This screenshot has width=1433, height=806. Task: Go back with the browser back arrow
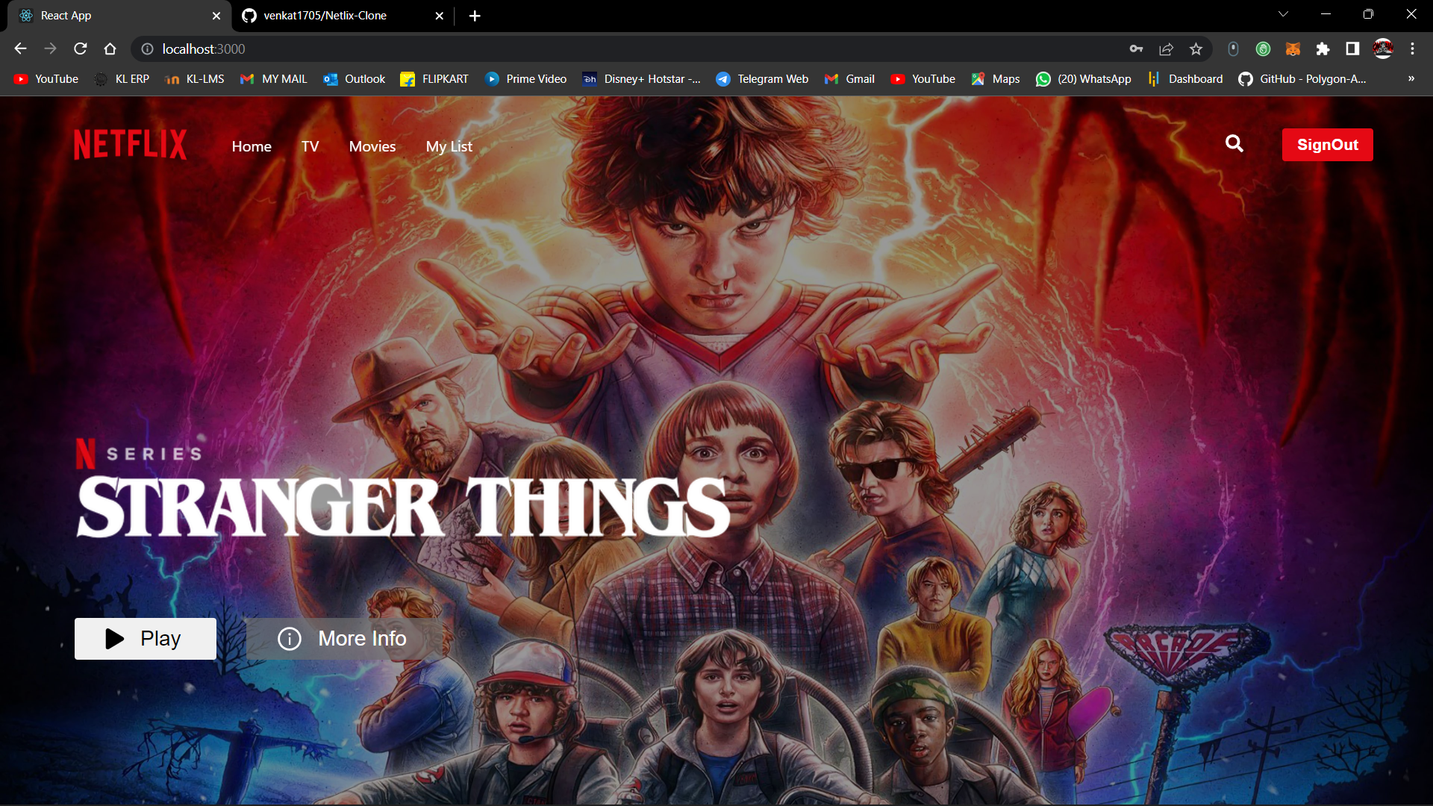20,49
